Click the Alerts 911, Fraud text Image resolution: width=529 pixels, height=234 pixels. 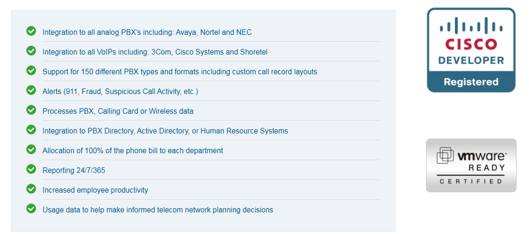(x=120, y=92)
